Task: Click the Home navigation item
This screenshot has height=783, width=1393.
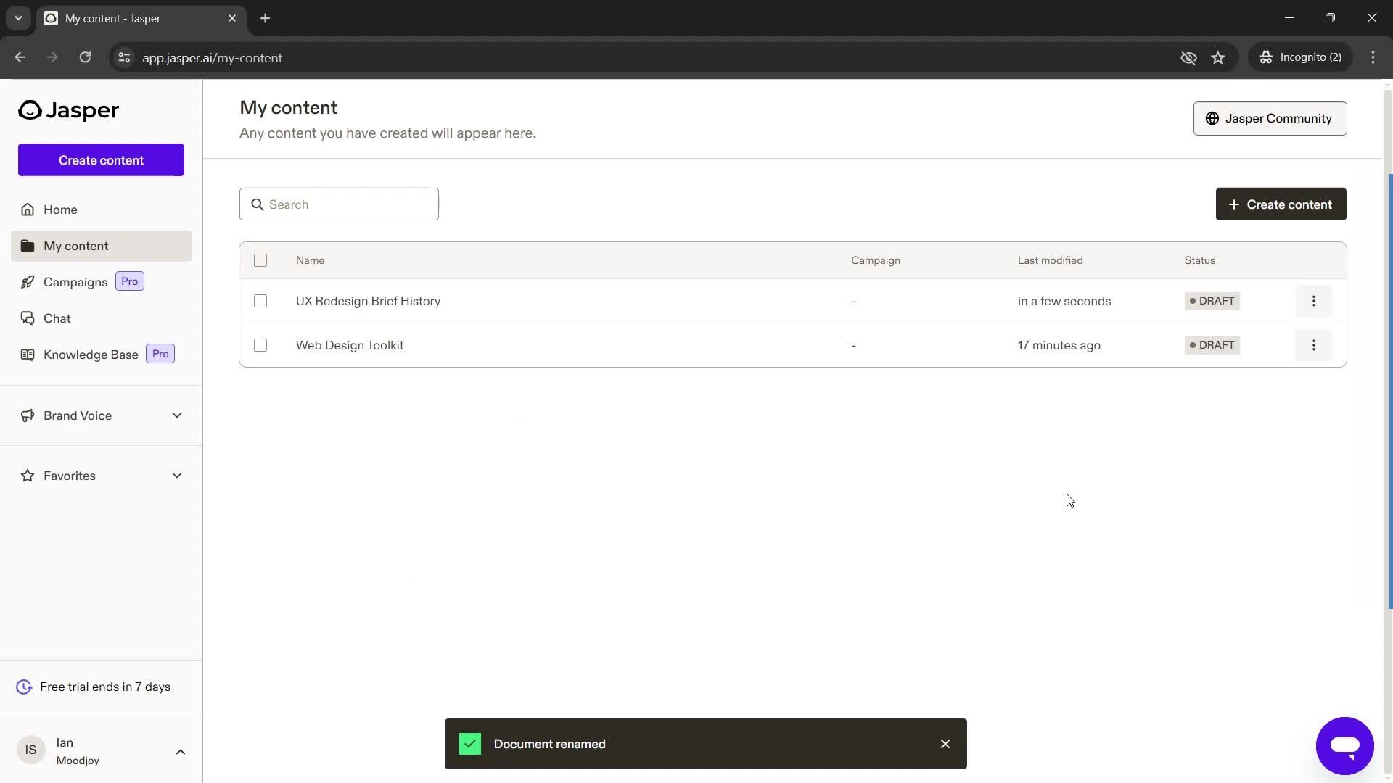Action: coord(60,210)
